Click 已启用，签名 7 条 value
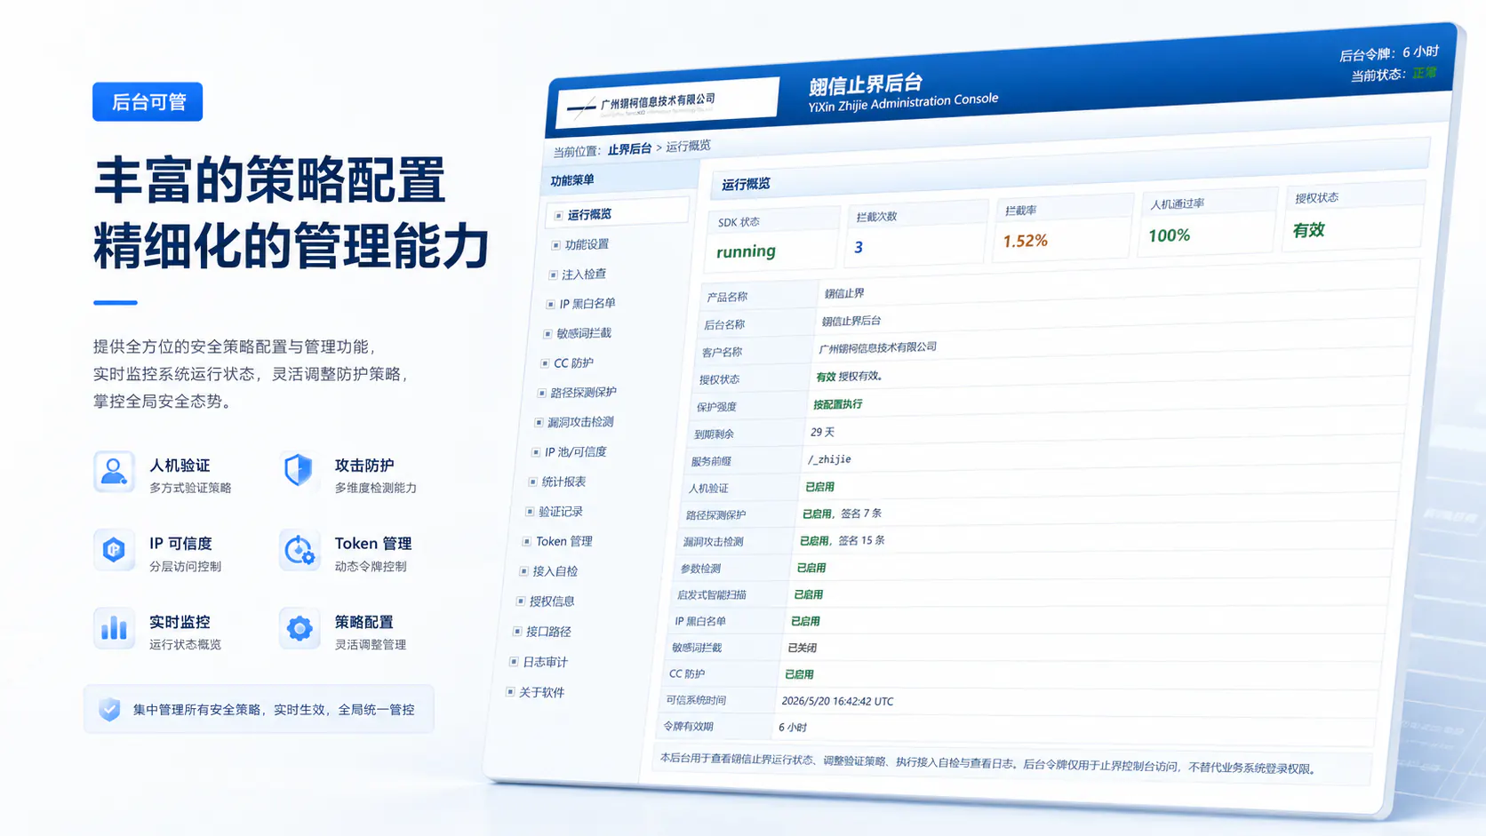 click(842, 514)
